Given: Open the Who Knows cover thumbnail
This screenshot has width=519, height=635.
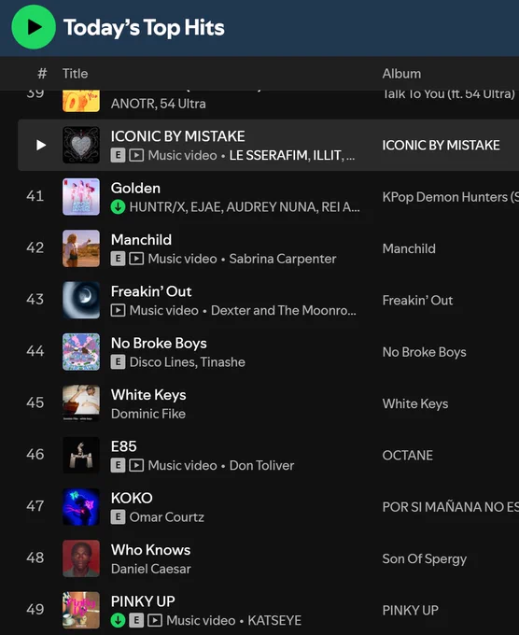Looking at the screenshot, I should (81, 558).
